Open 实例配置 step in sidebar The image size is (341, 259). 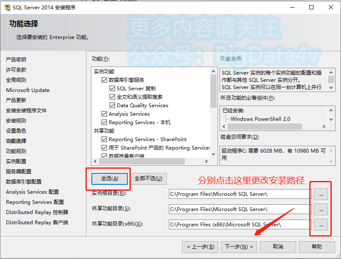click(16, 162)
